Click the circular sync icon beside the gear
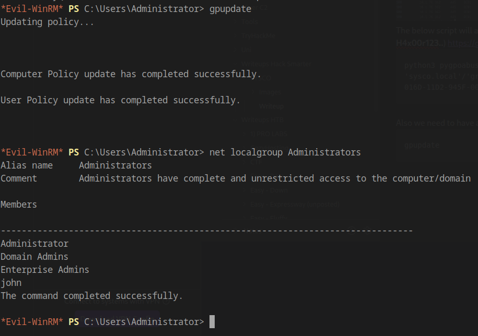This screenshot has width=478, height=336. pos(352,230)
